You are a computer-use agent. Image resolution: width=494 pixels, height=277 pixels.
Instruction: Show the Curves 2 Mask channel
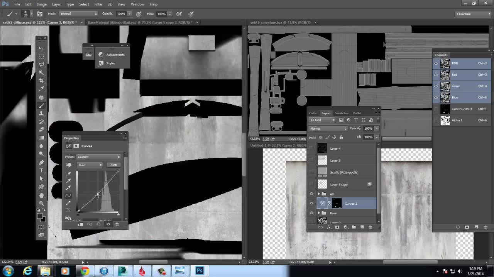pos(436,109)
